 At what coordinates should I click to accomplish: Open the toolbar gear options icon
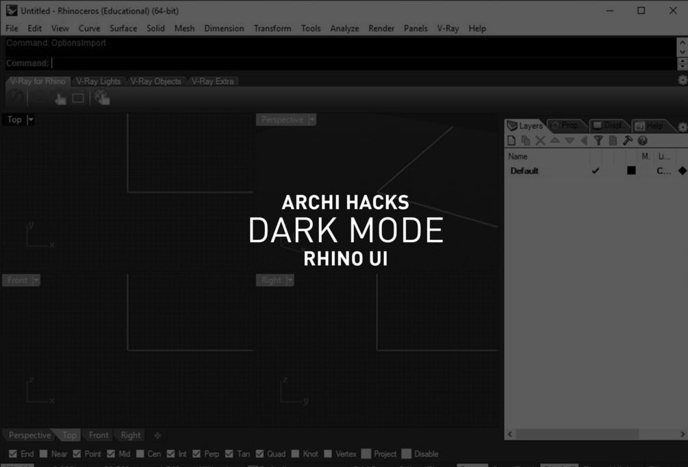coord(683,80)
